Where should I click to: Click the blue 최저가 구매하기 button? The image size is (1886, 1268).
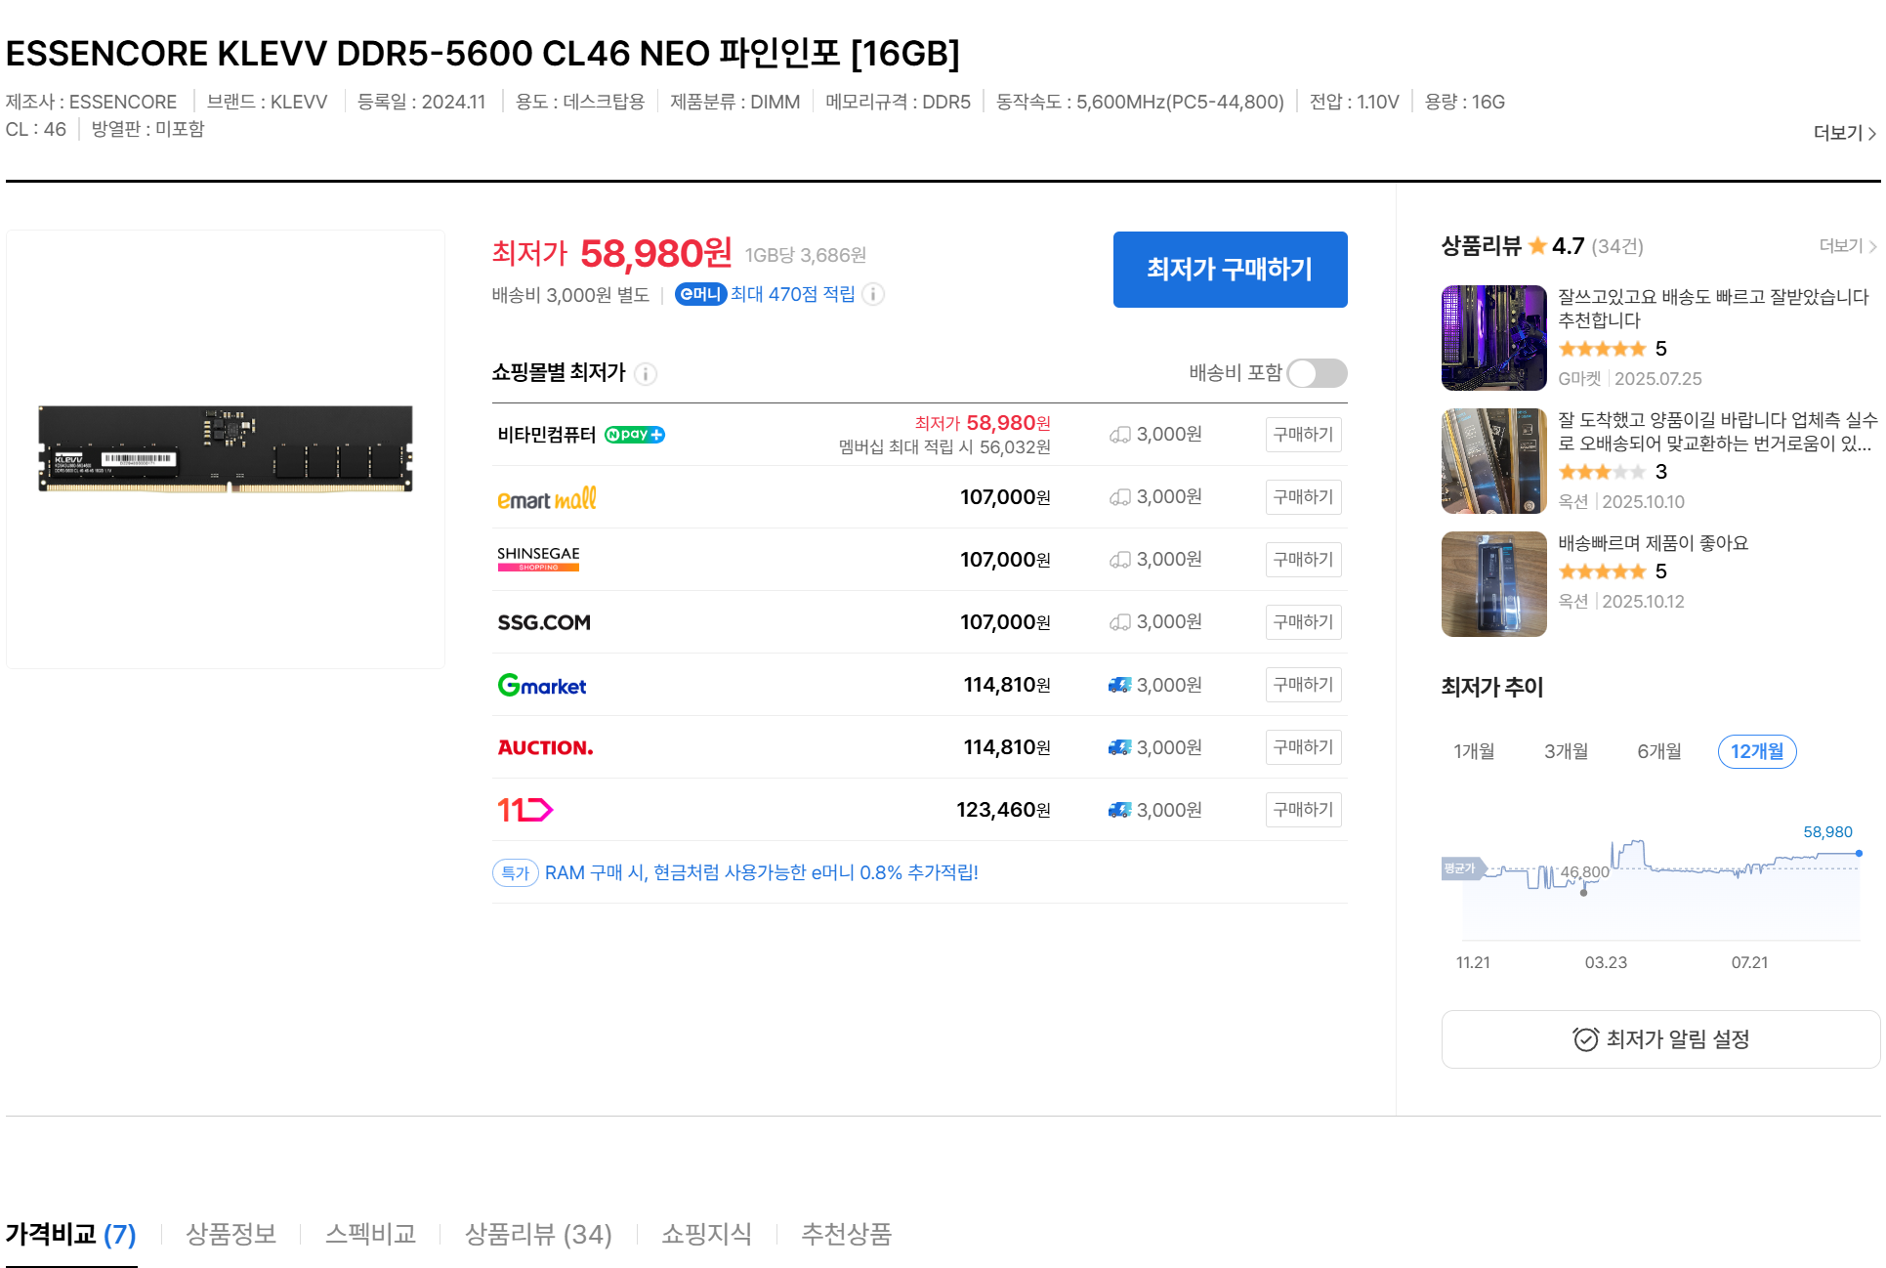(x=1230, y=270)
